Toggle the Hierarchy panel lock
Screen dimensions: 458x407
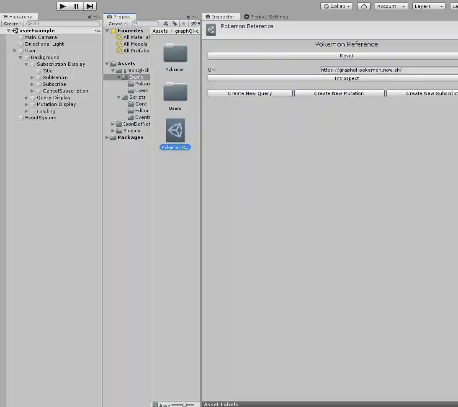click(x=90, y=17)
